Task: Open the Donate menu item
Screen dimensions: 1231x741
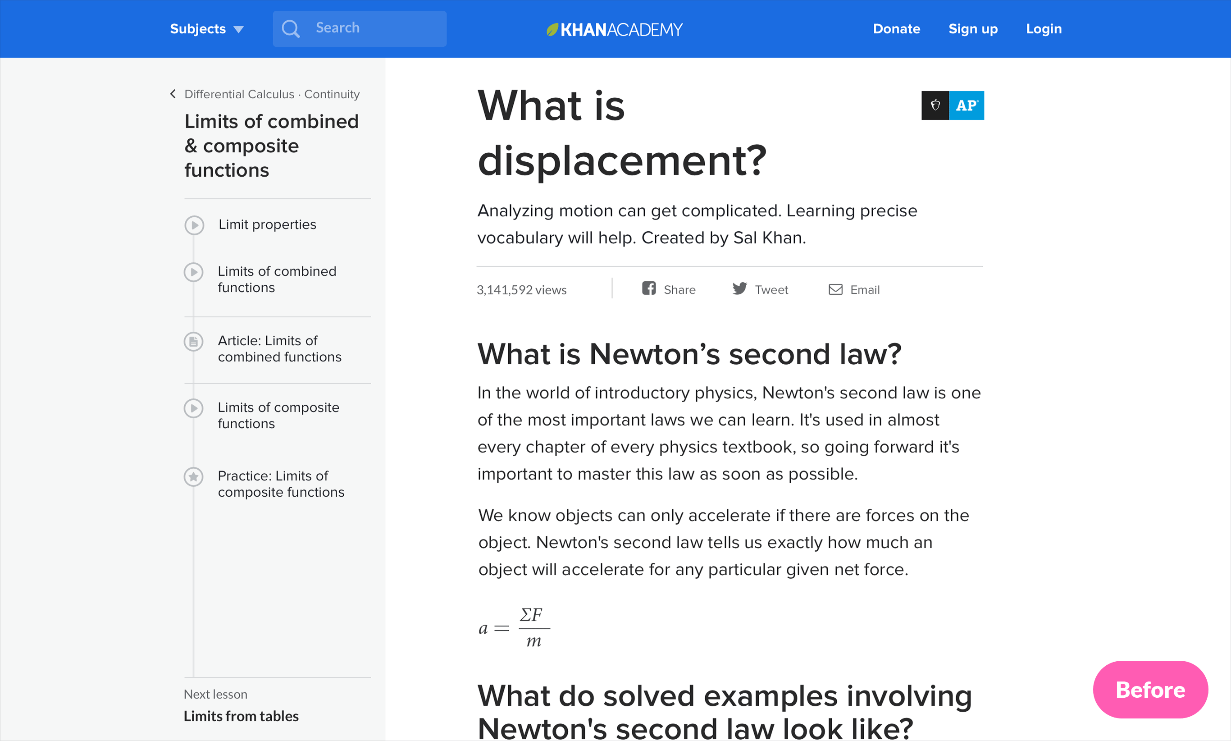Action: tap(896, 29)
